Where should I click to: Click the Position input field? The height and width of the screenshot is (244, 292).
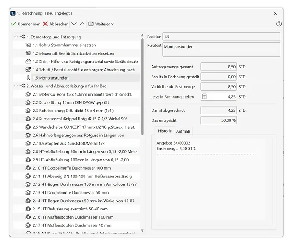221,37
